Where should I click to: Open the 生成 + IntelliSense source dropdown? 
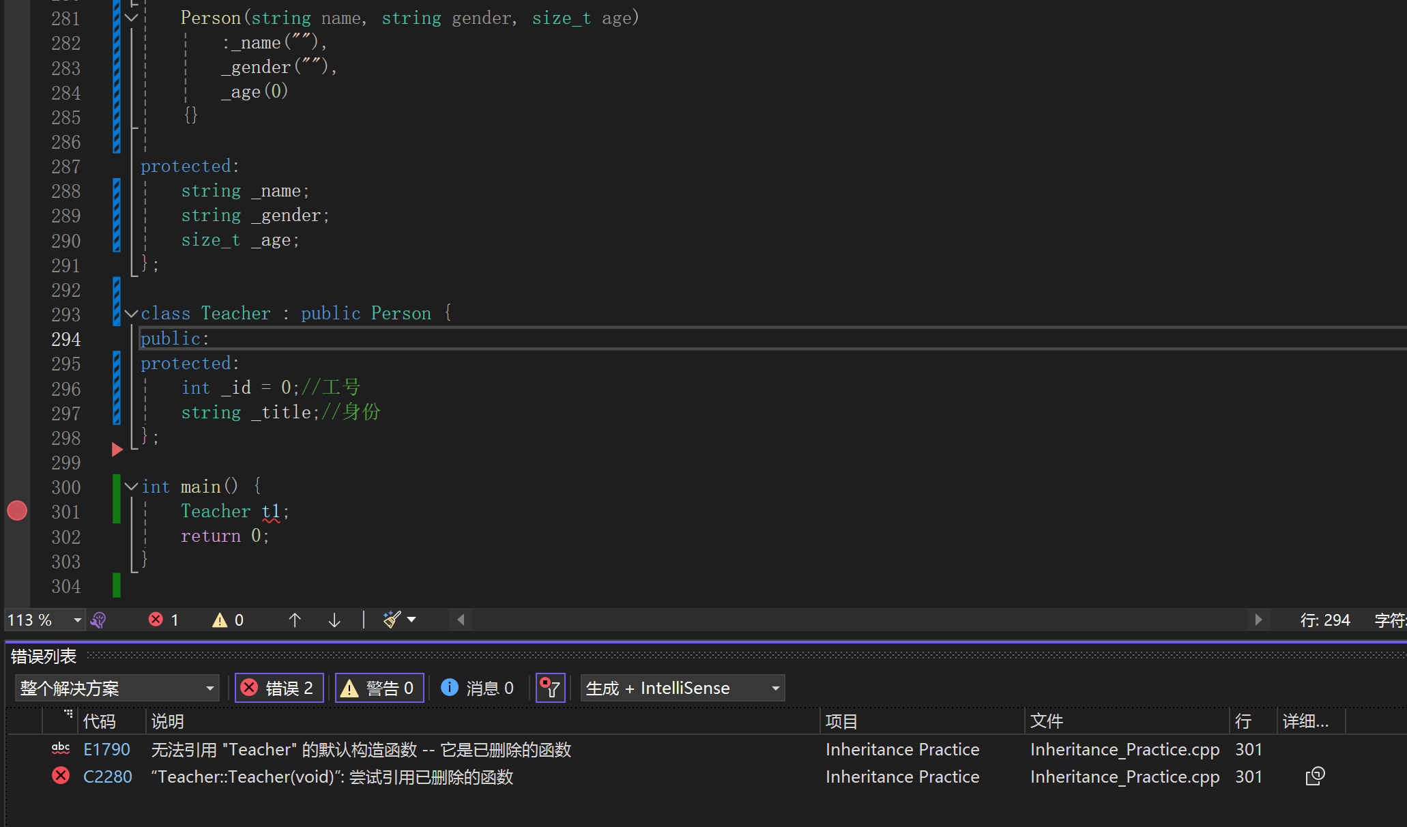pos(682,688)
